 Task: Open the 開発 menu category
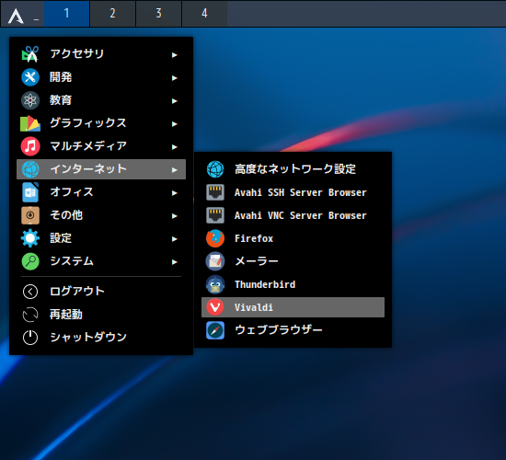tap(101, 77)
